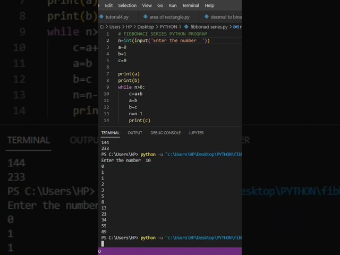Click HP in the breadcrumb path
This screenshot has width=340, height=255.
[129, 27]
